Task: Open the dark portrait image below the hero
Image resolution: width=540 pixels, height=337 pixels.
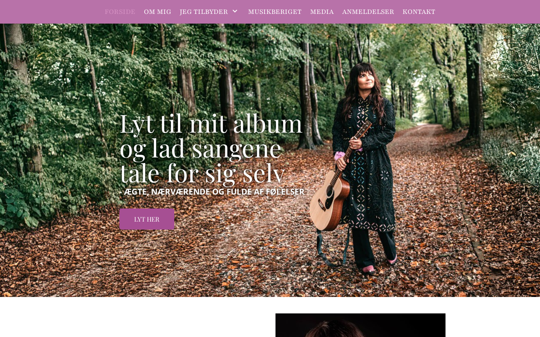Action: (360, 325)
